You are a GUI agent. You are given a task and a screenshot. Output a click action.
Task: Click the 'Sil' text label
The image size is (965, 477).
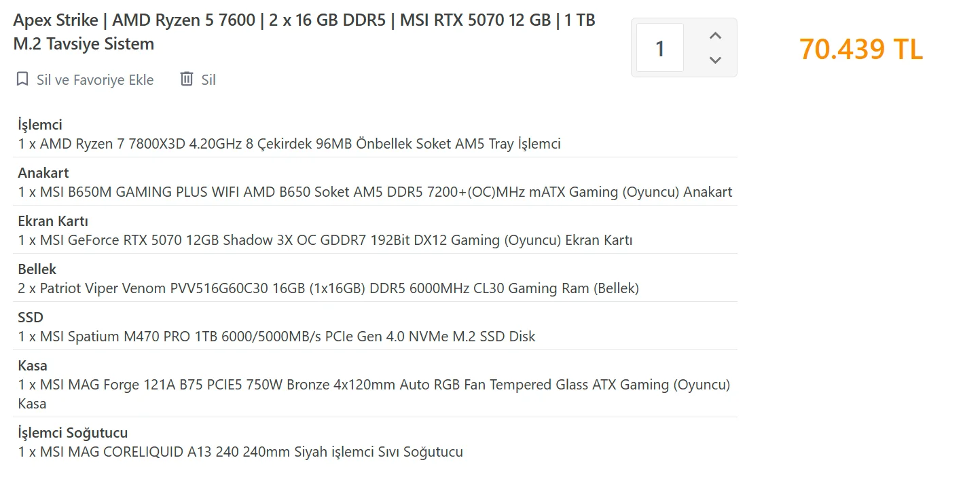(208, 80)
